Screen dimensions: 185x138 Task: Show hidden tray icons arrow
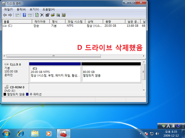click(x=140, y=133)
